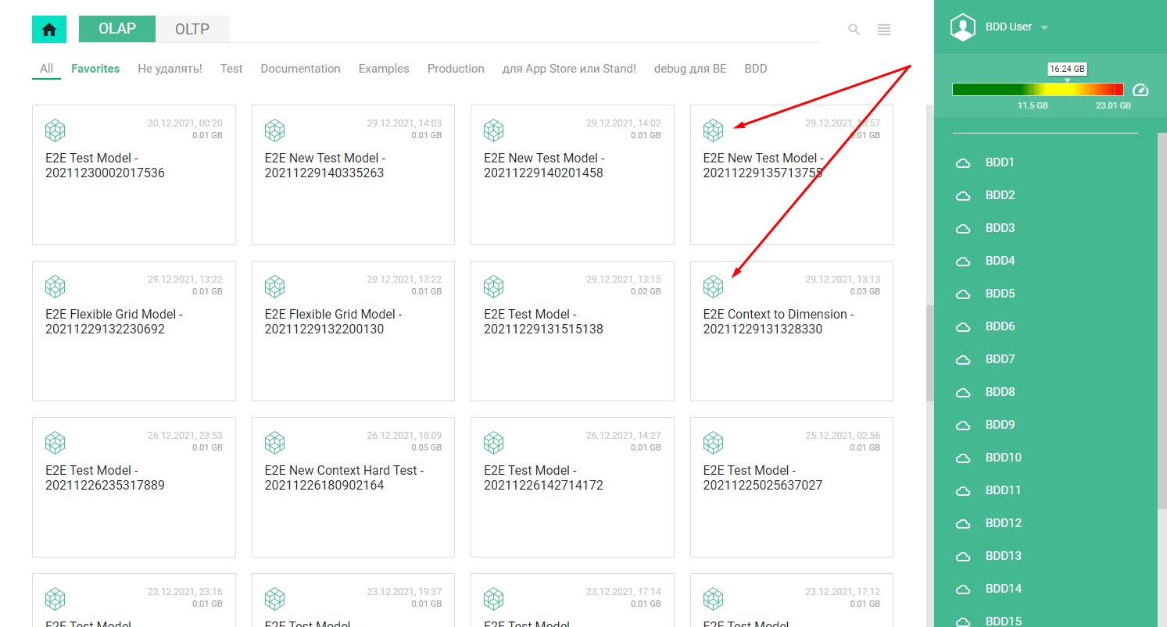
Task: Select the Test filter tab
Action: pos(231,69)
